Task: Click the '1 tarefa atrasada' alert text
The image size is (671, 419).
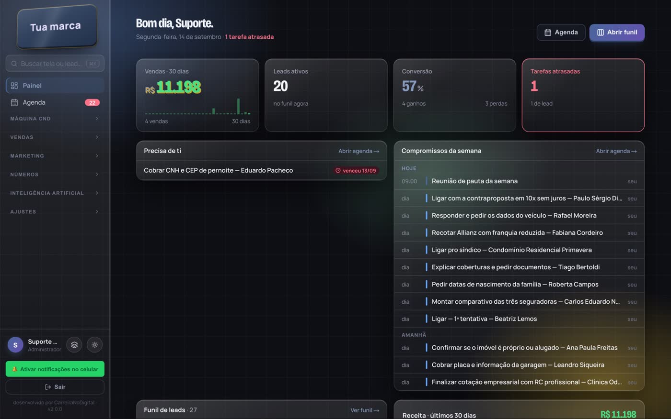Action: click(249, 37)
